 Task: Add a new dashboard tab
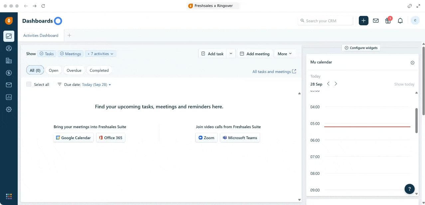click(x=69, y=35)
